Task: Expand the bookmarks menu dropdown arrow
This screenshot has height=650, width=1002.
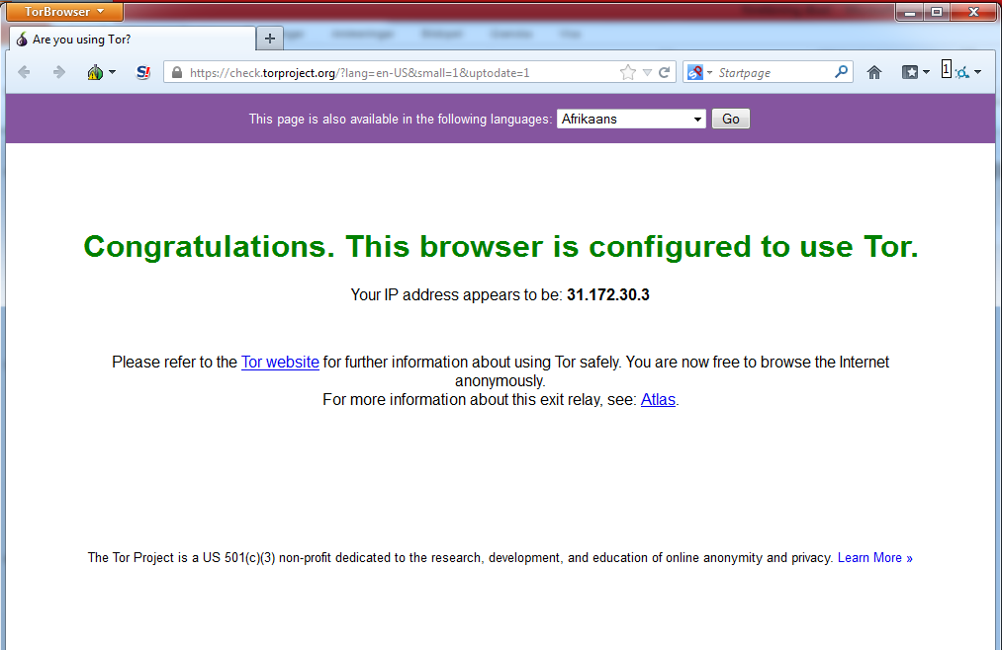Action: [x=926, y=73]
